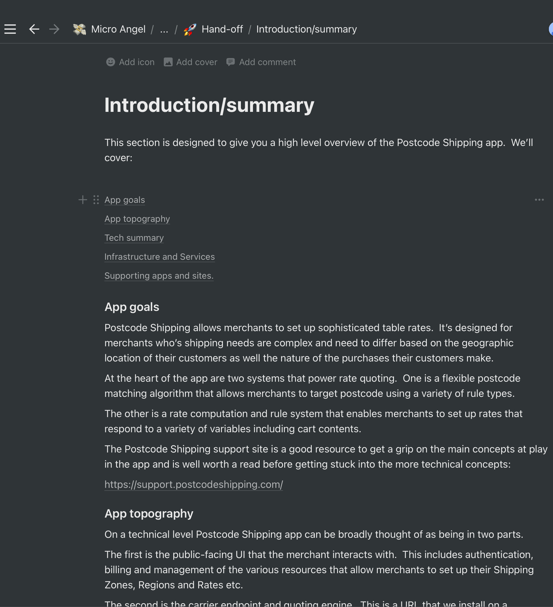Click the Add comment speech bubble

230,62
